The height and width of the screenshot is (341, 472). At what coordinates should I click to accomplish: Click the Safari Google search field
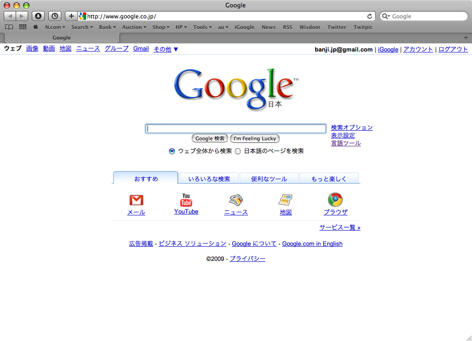click(x=424, y=16)
